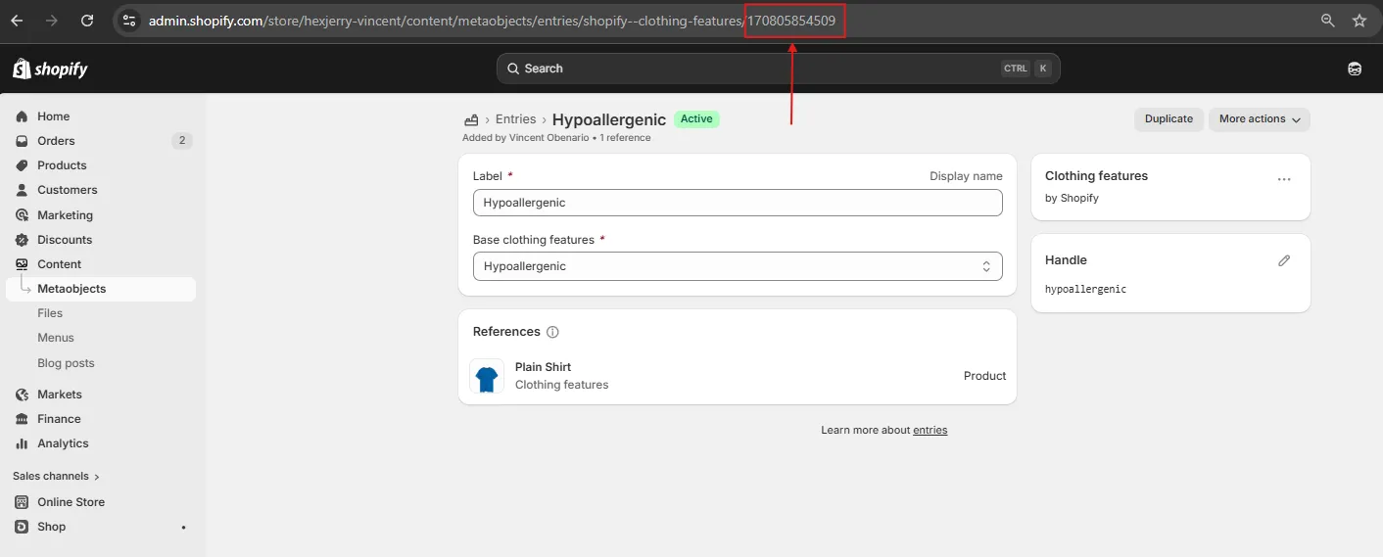This screenshot has width=1383, height=557.
Task: Click the Entries breadcrumb link
Action: [x=515, y=119]
